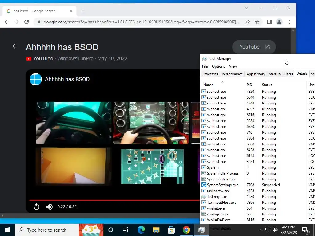Click the address bar URL field
Viewport: 315px width, 236px height.
tap(141, 22)
